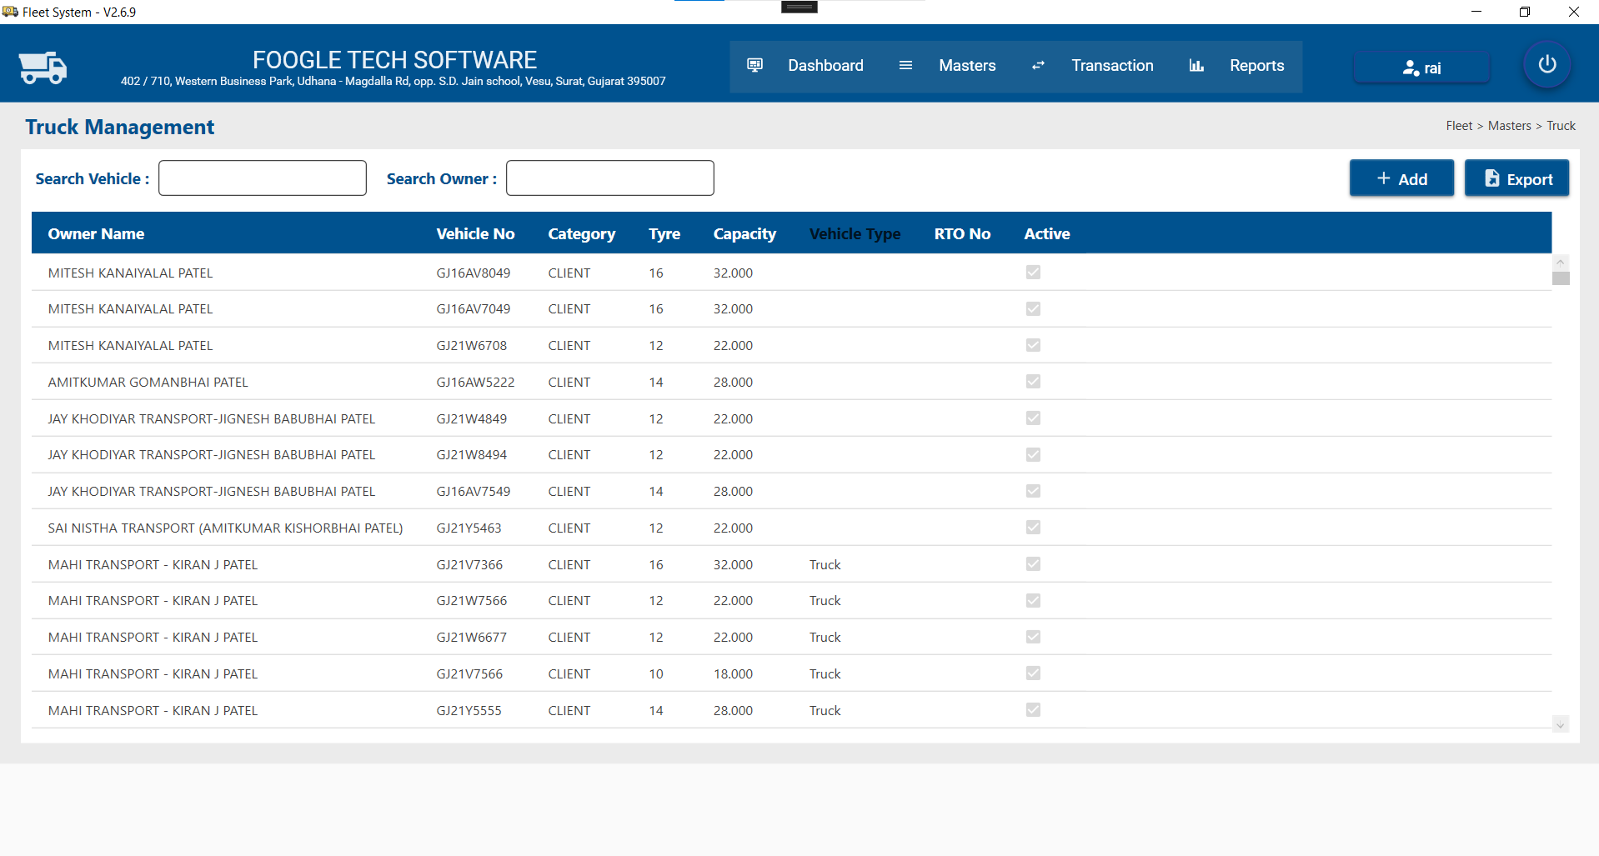This screenshot has height=856, width=1599.
Task: Select vehicle number GJ16AV8049
Action: 473,273
